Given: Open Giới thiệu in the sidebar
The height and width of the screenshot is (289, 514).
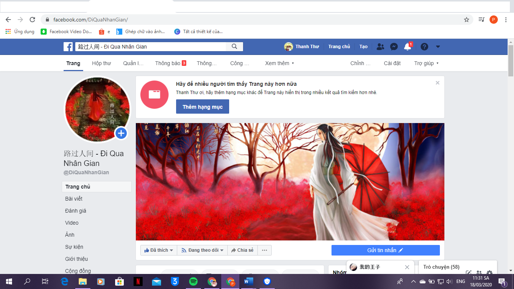Looking at the screenshot, I should (76, 259).
